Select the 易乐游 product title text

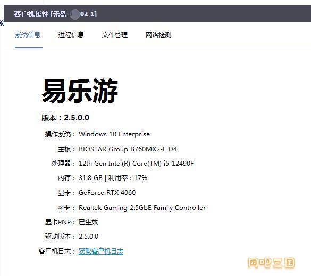pyautogui.click(x=80, y=91)
